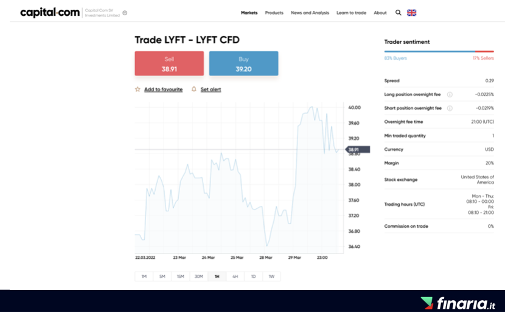This screenshot has width=505, height=313.
Task: Switch chart to 15M timeframe
Action: [180, 276]
